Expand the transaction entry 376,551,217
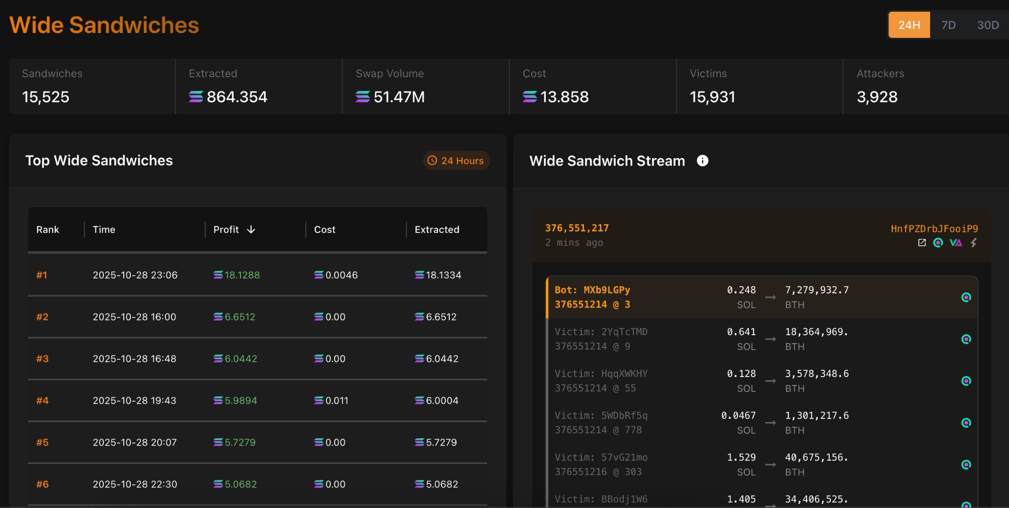1009x508 pixels. coord(576,227)
